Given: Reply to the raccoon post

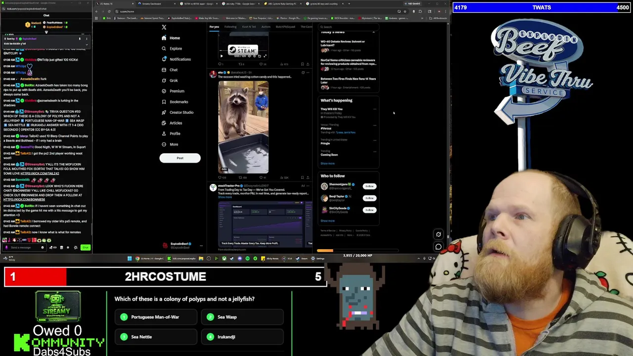Looking at the screenshot, I should coord(222,178).
